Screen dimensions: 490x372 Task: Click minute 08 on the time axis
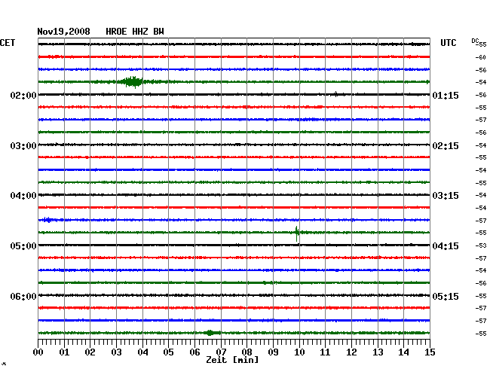pyautogui.click(x=247, y=352)
